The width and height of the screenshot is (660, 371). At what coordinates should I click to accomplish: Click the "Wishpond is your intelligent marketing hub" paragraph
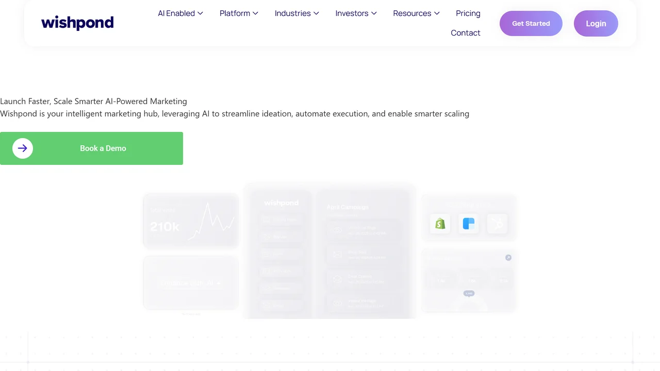(235, 114)
